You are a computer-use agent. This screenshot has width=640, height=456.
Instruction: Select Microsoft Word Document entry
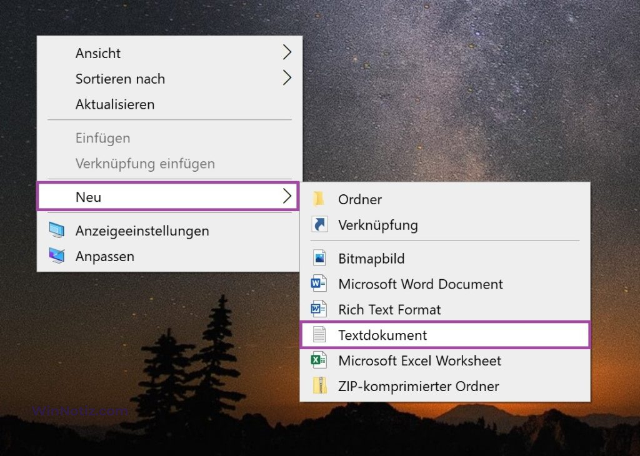click(421, 284)
